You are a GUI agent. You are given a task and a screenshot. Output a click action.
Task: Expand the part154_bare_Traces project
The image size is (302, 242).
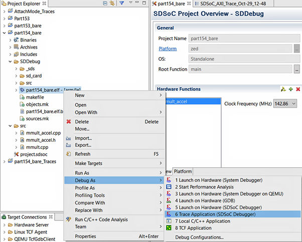pyautogui.click(x=4, y=162)
